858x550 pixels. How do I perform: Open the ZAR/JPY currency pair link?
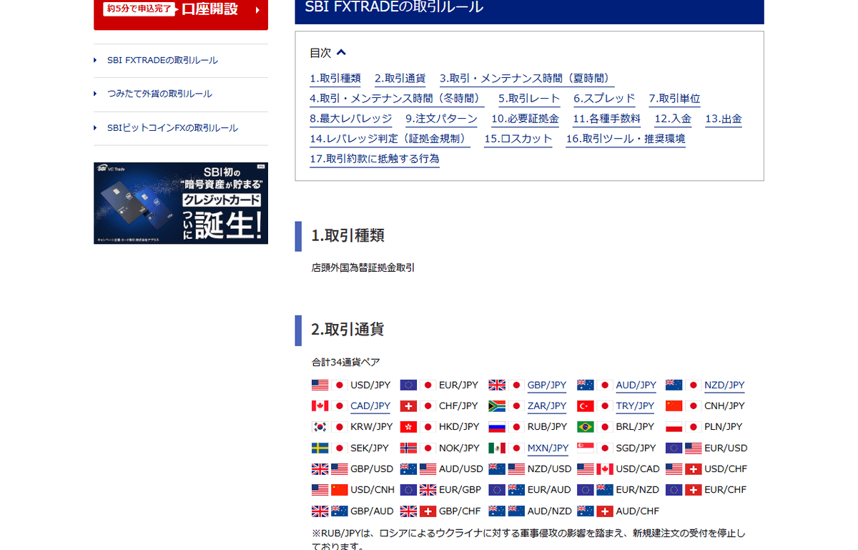pos(547,406)
